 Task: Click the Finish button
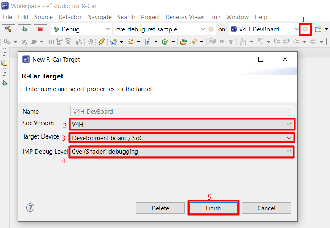(x=213, y=208)
